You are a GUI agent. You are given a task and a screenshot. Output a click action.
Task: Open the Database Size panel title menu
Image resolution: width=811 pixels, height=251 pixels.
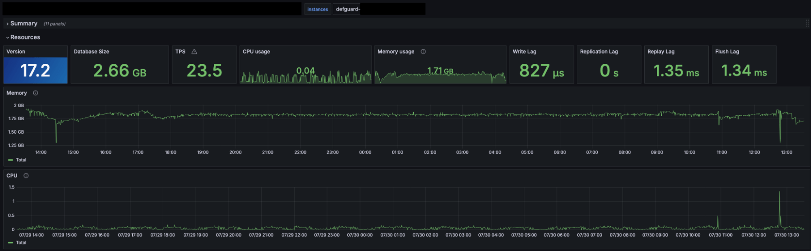91,52
